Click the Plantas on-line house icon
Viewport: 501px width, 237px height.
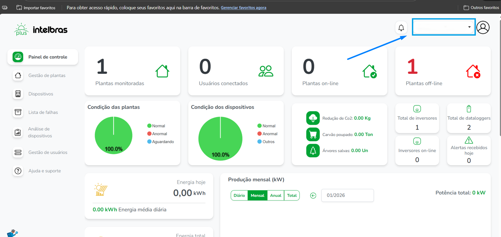tap(369, 71)
